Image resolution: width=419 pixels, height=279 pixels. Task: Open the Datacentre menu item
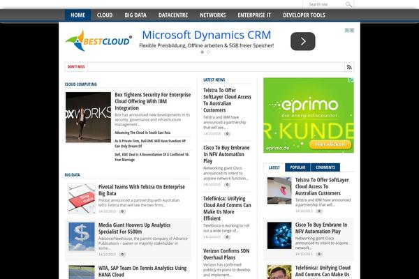click(173, 15)
